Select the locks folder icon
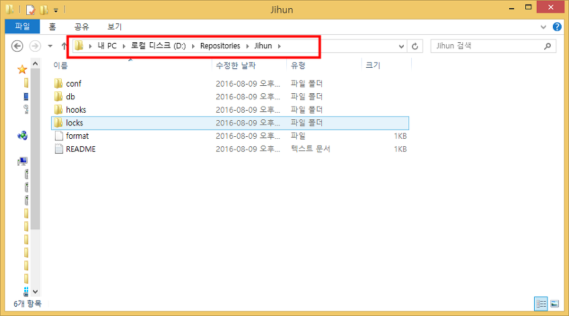This screenshot has height=316, width=569. click(58, 123)
